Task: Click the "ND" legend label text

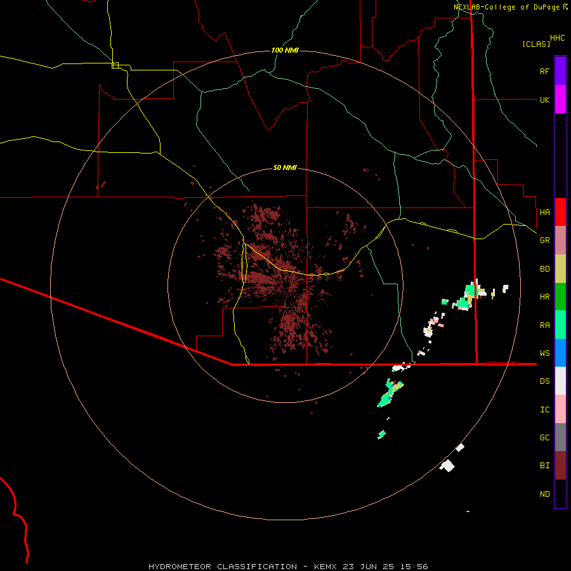Action: [544, 494]
